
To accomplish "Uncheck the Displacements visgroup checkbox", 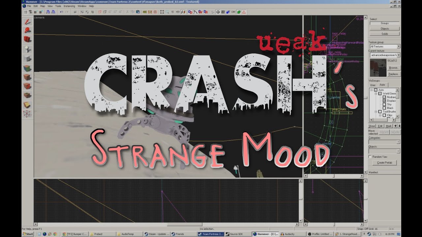I will (x=384, y=101).
